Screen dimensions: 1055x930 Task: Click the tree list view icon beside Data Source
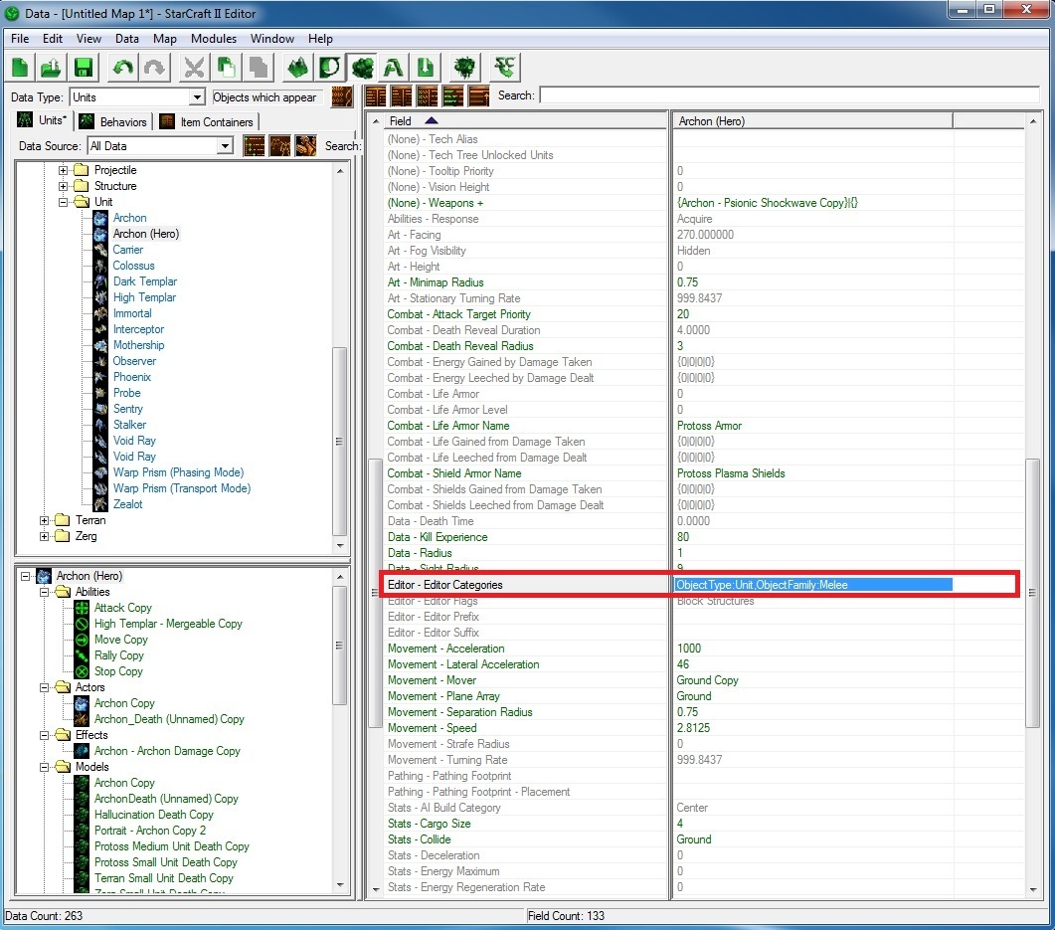pyautogui.click(x=255, y=145)
